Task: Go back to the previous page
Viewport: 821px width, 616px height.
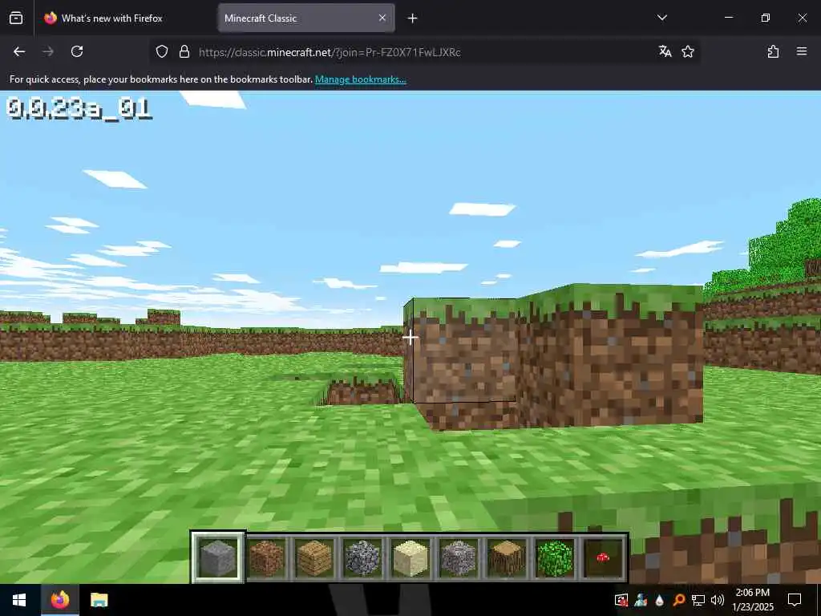Action: [x=19, y=51]
